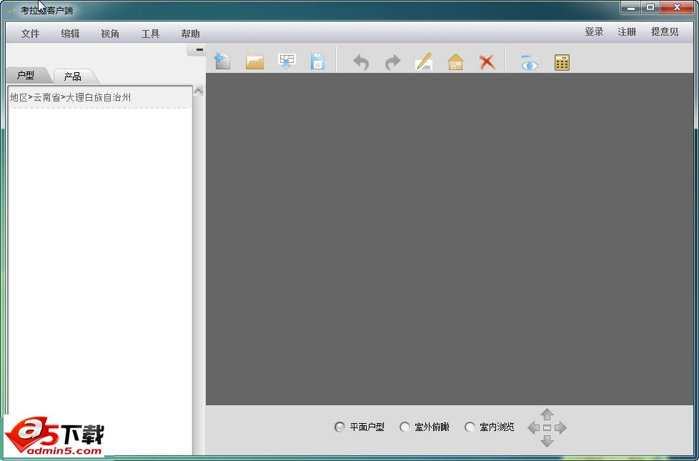Save using the floppy disk icon

tap(317, 61)
